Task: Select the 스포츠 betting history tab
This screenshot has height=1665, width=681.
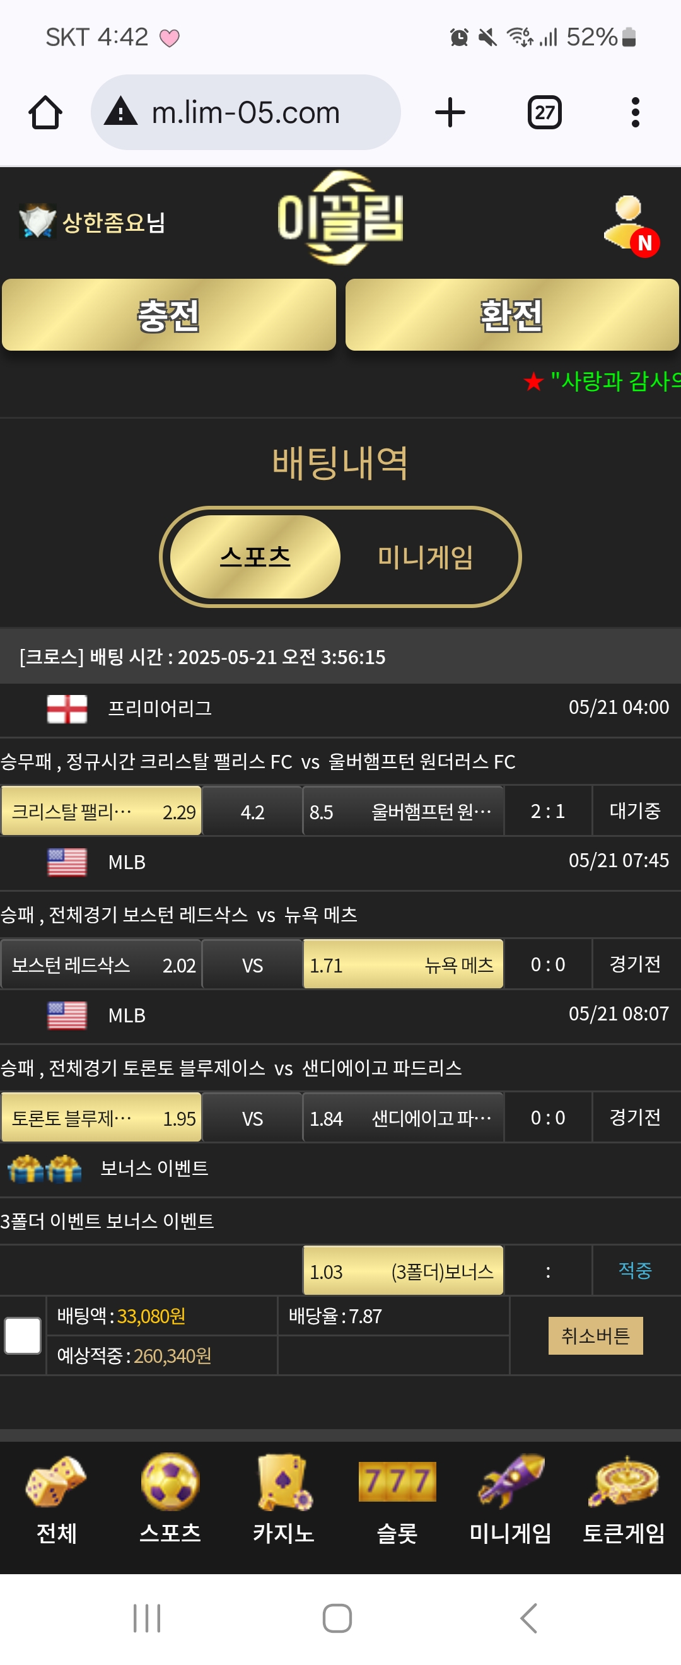Action: 255,557
